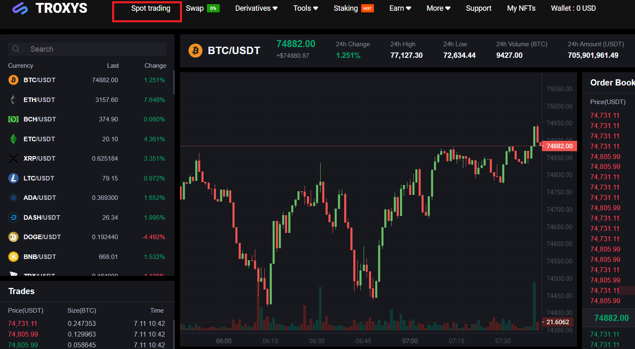
Task: Click the Trades panel heading
Action: click(x=22, y=291)
